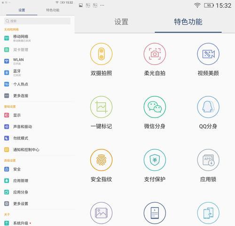Open the 显示 display settings row
This screenshot has width=235, height=226.
pos(37,115)
